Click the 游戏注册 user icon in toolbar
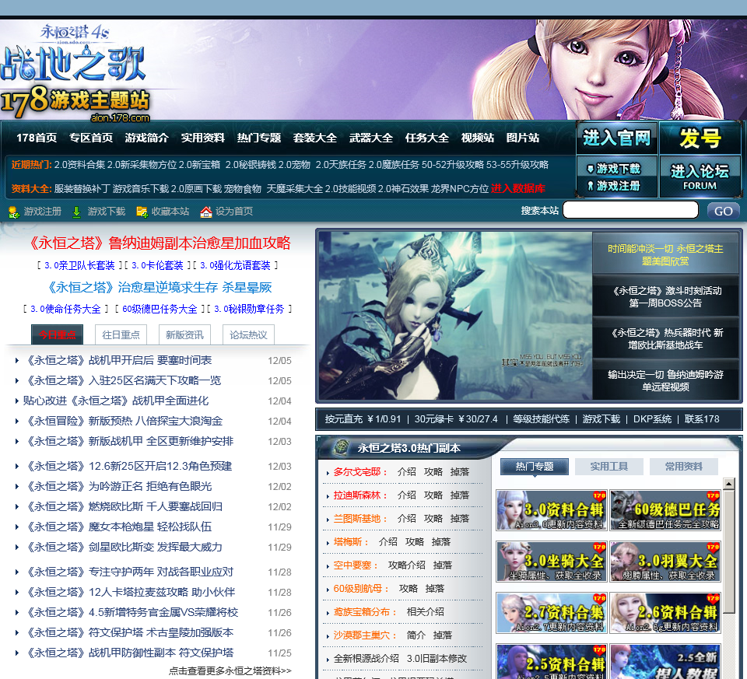 [x=13, y=212]
